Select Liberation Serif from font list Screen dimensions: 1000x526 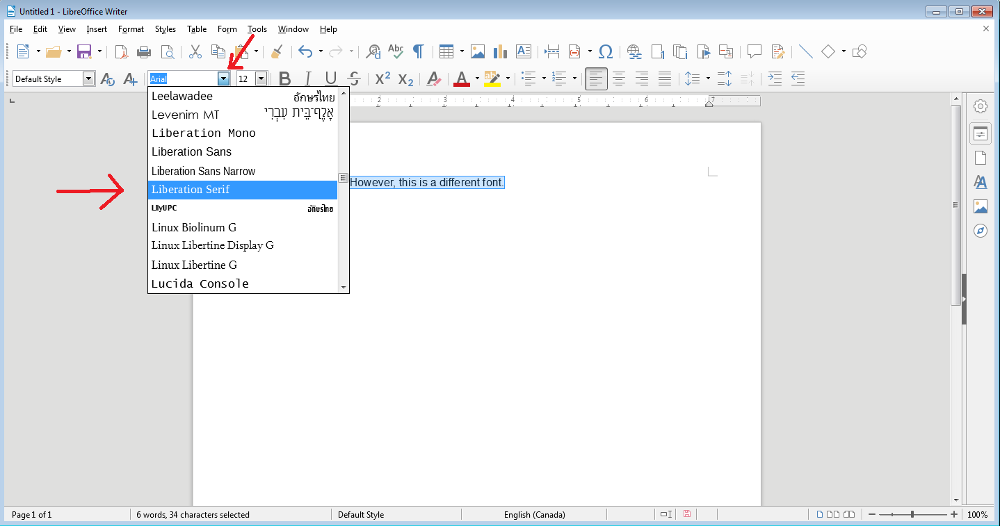pyautogui.click(x=243, y=190)
